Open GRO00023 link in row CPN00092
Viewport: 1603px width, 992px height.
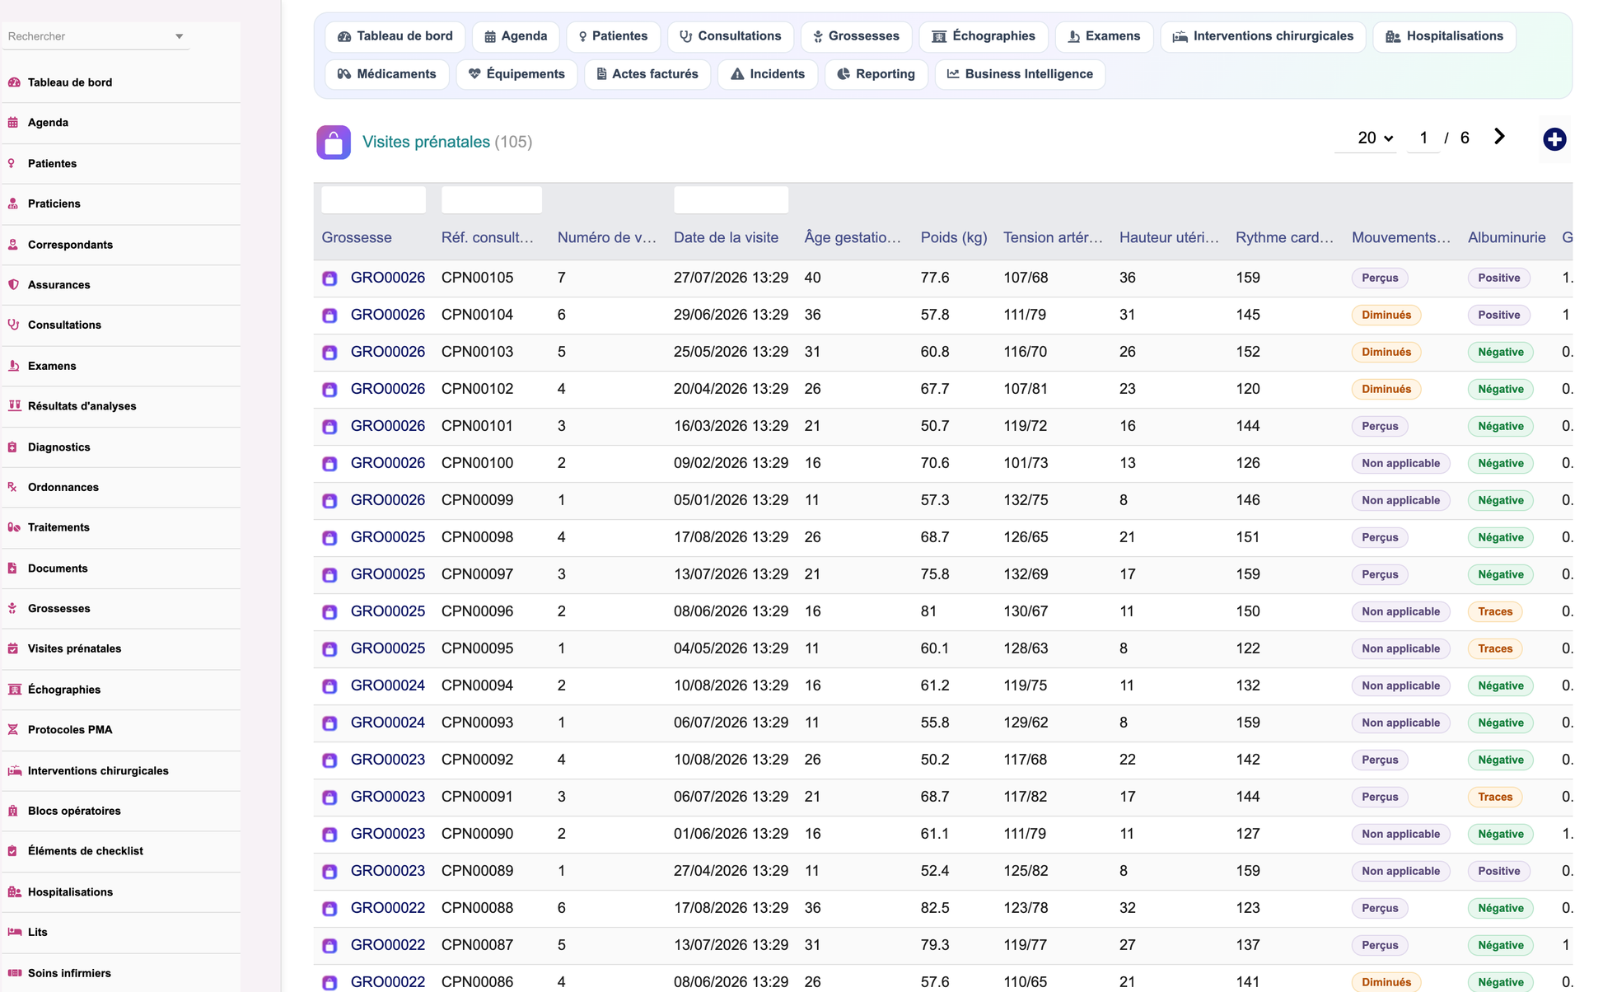pos(388,760)
